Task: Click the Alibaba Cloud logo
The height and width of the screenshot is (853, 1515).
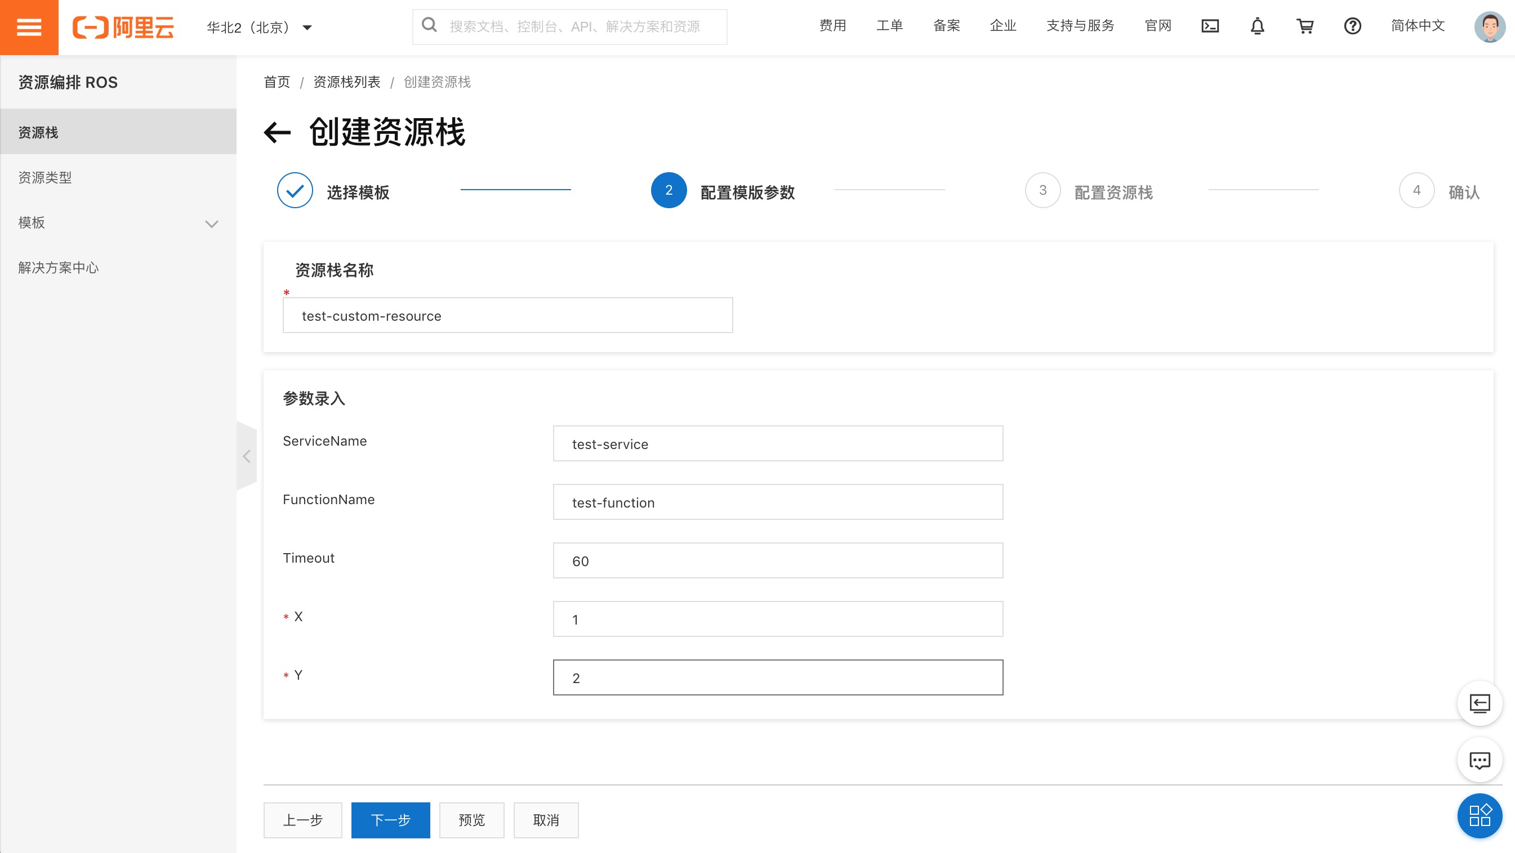Action: point(123,27)
